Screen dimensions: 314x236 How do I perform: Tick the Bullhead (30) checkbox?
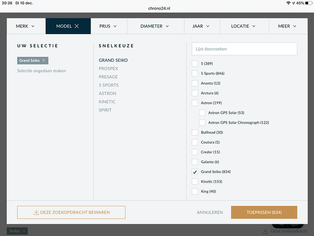click(x=195, y=132)
